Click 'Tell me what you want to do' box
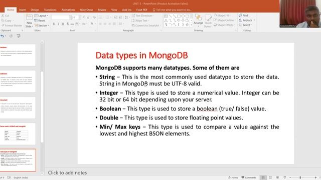Image resolution: width=321 pixels, height=180 pixels. (x=172, y=10)
